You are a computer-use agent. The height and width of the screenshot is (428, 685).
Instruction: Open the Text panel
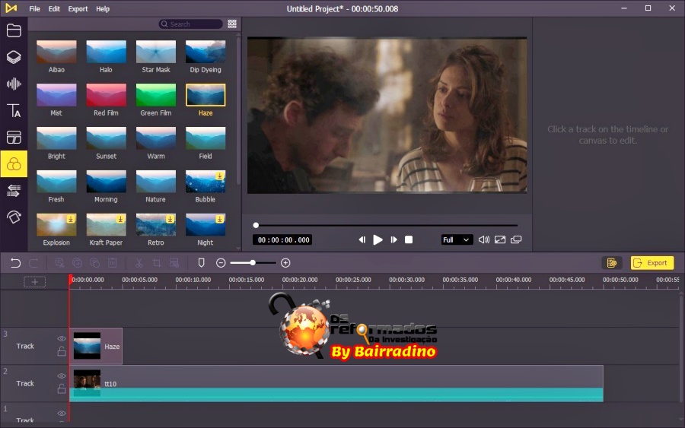pyautogui.click(x=14, y=110)
